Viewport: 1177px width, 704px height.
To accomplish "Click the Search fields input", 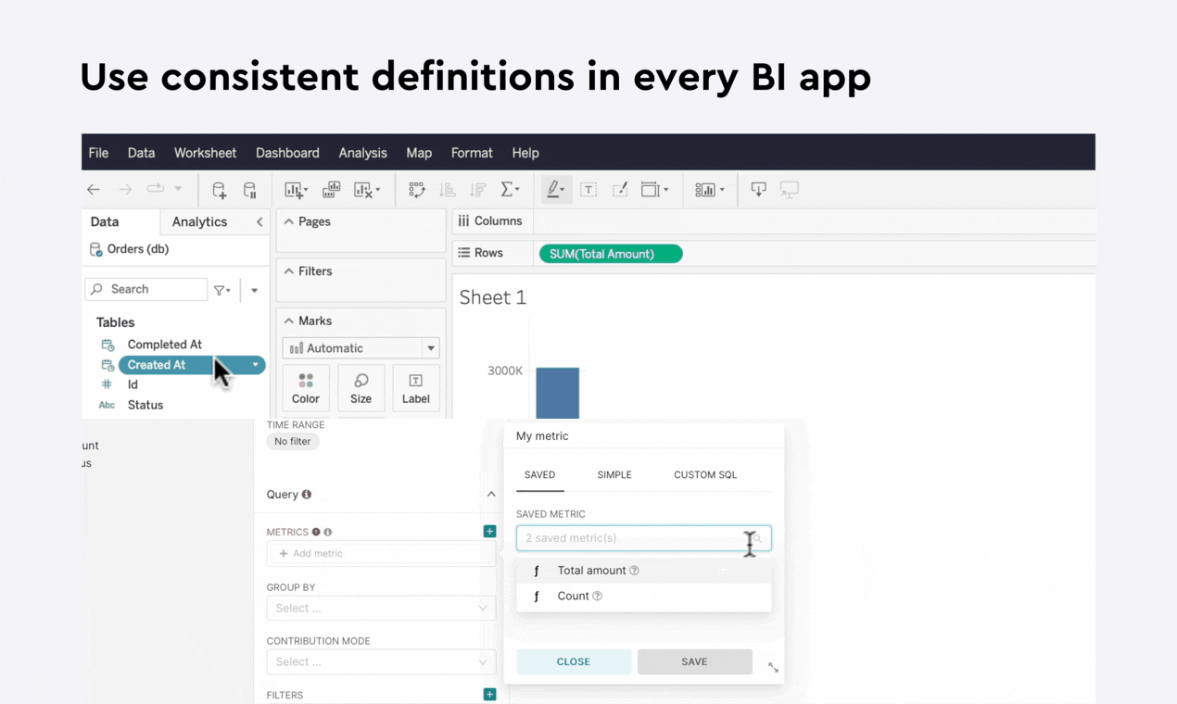I will [146, 290].
